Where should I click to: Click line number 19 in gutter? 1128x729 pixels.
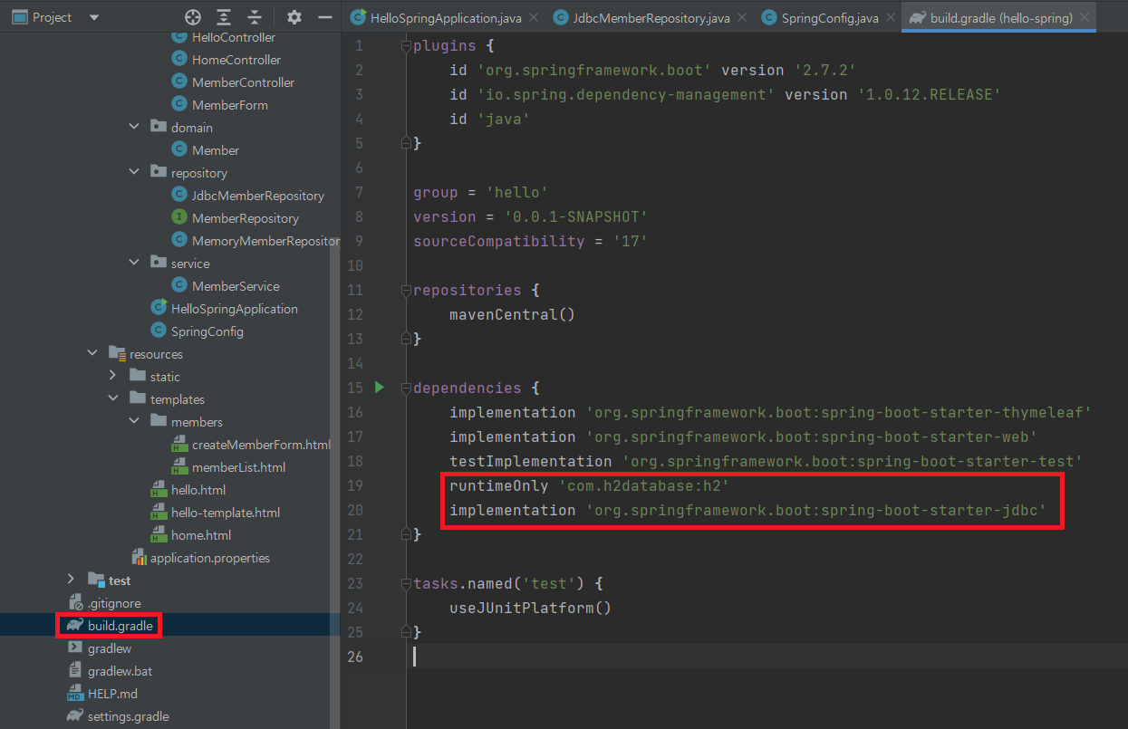[355, 485]
